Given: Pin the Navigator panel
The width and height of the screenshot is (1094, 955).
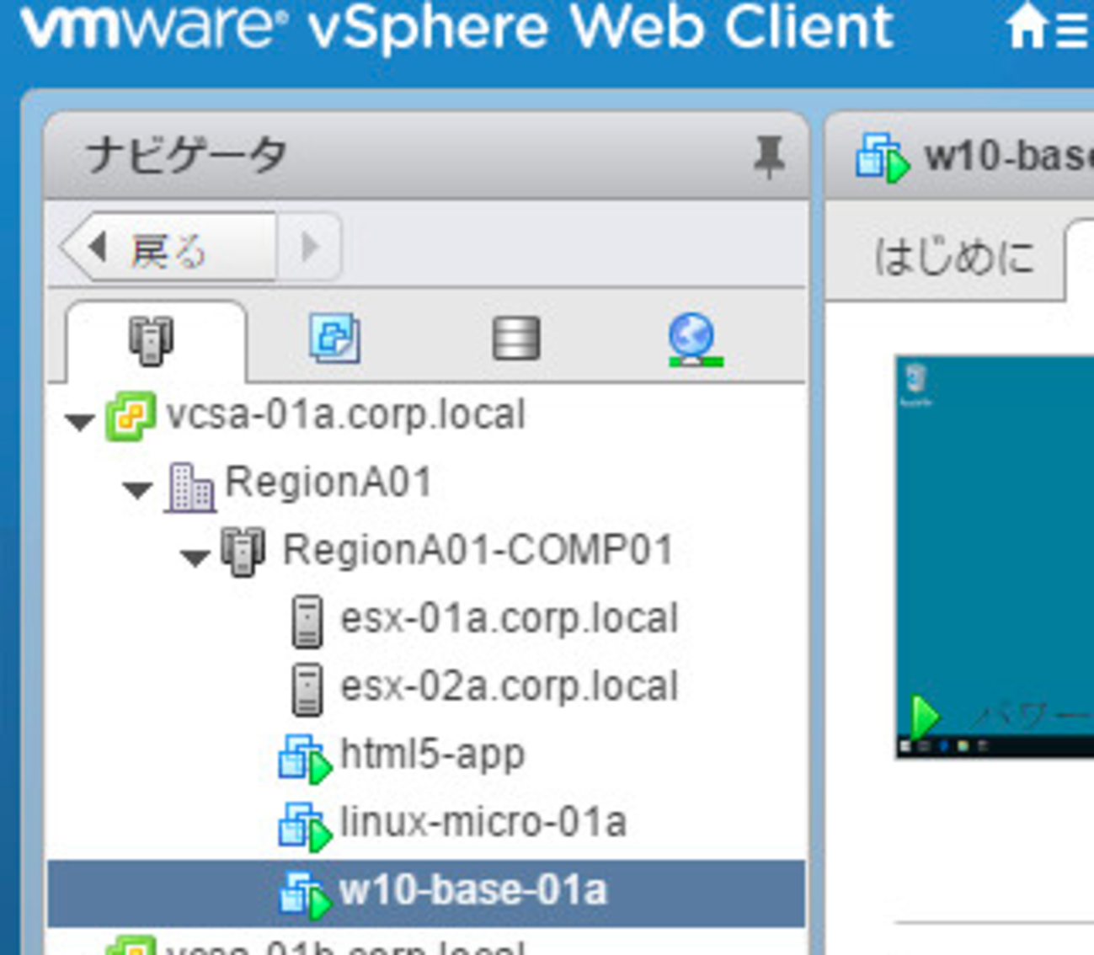Looking at the screenshot, I should (768, 157).
